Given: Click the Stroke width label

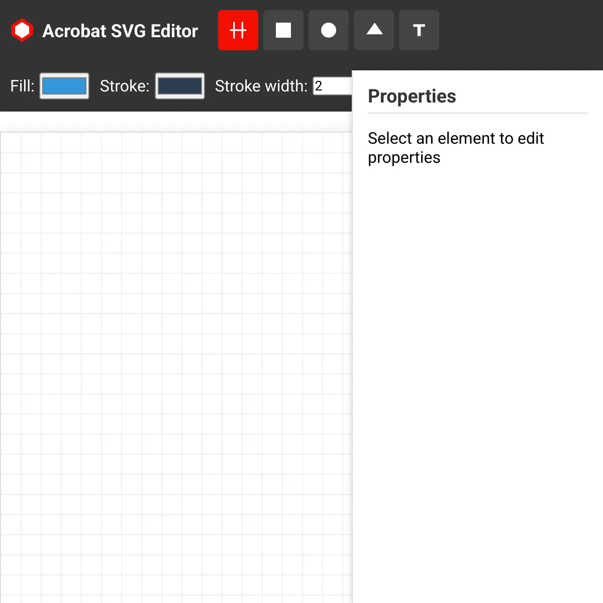Looking at the screenshot, I should click(261, 86).
